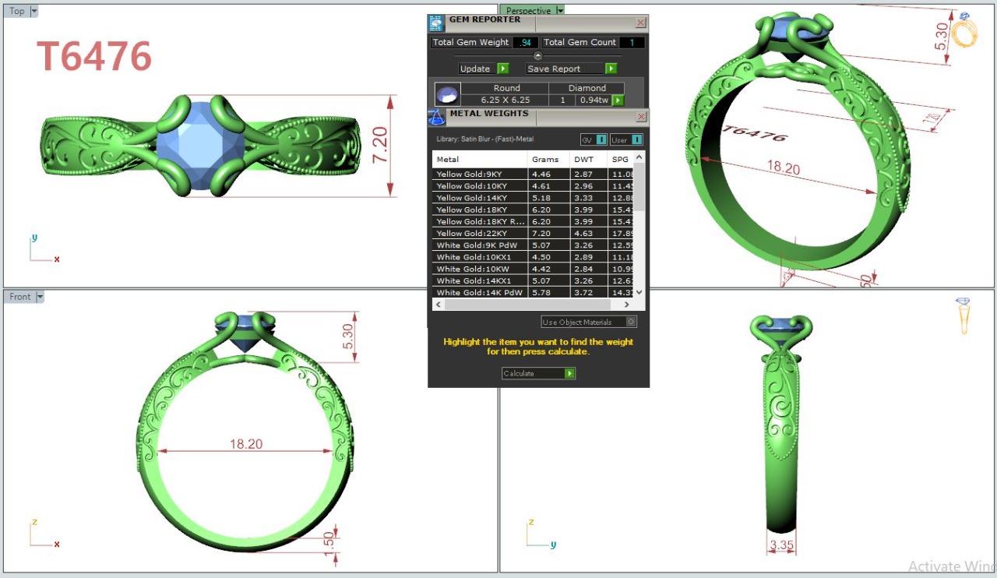997x578 pixels.
Task: Click the Metal Weights scale icon
Action: click(x=436, y=117)
